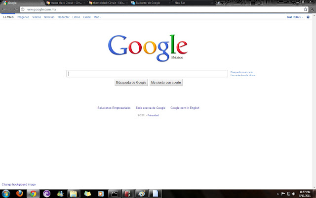Open Videos in the Google bar
The width and height of the screenshot is (316, 198).
[x=37, y=17]
